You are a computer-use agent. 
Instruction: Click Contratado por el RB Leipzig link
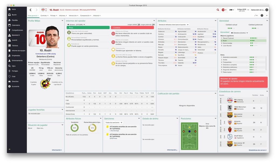point(46,54)
